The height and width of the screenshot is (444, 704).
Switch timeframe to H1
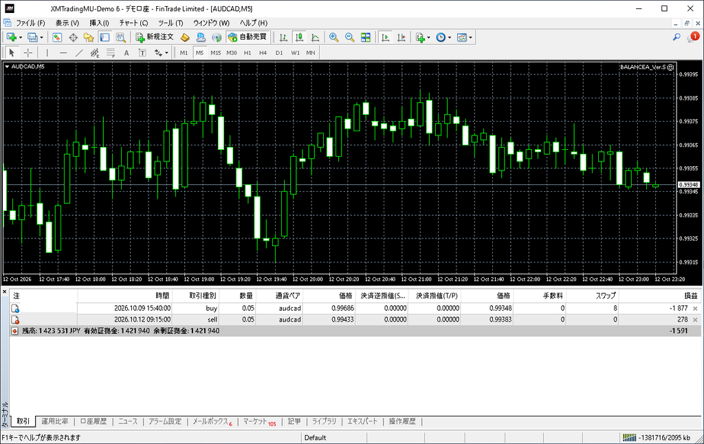click(x=247, y=53)
